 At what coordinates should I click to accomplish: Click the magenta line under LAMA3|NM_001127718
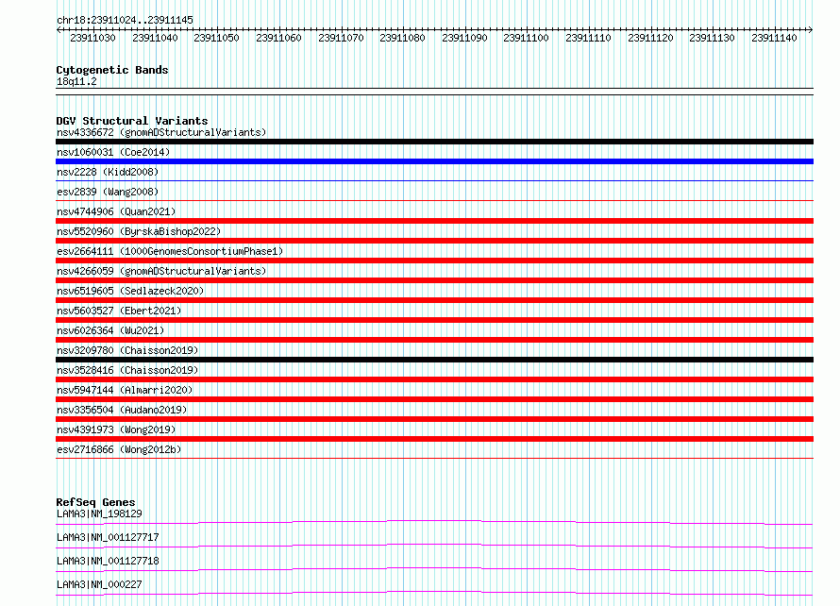point(434,569)
